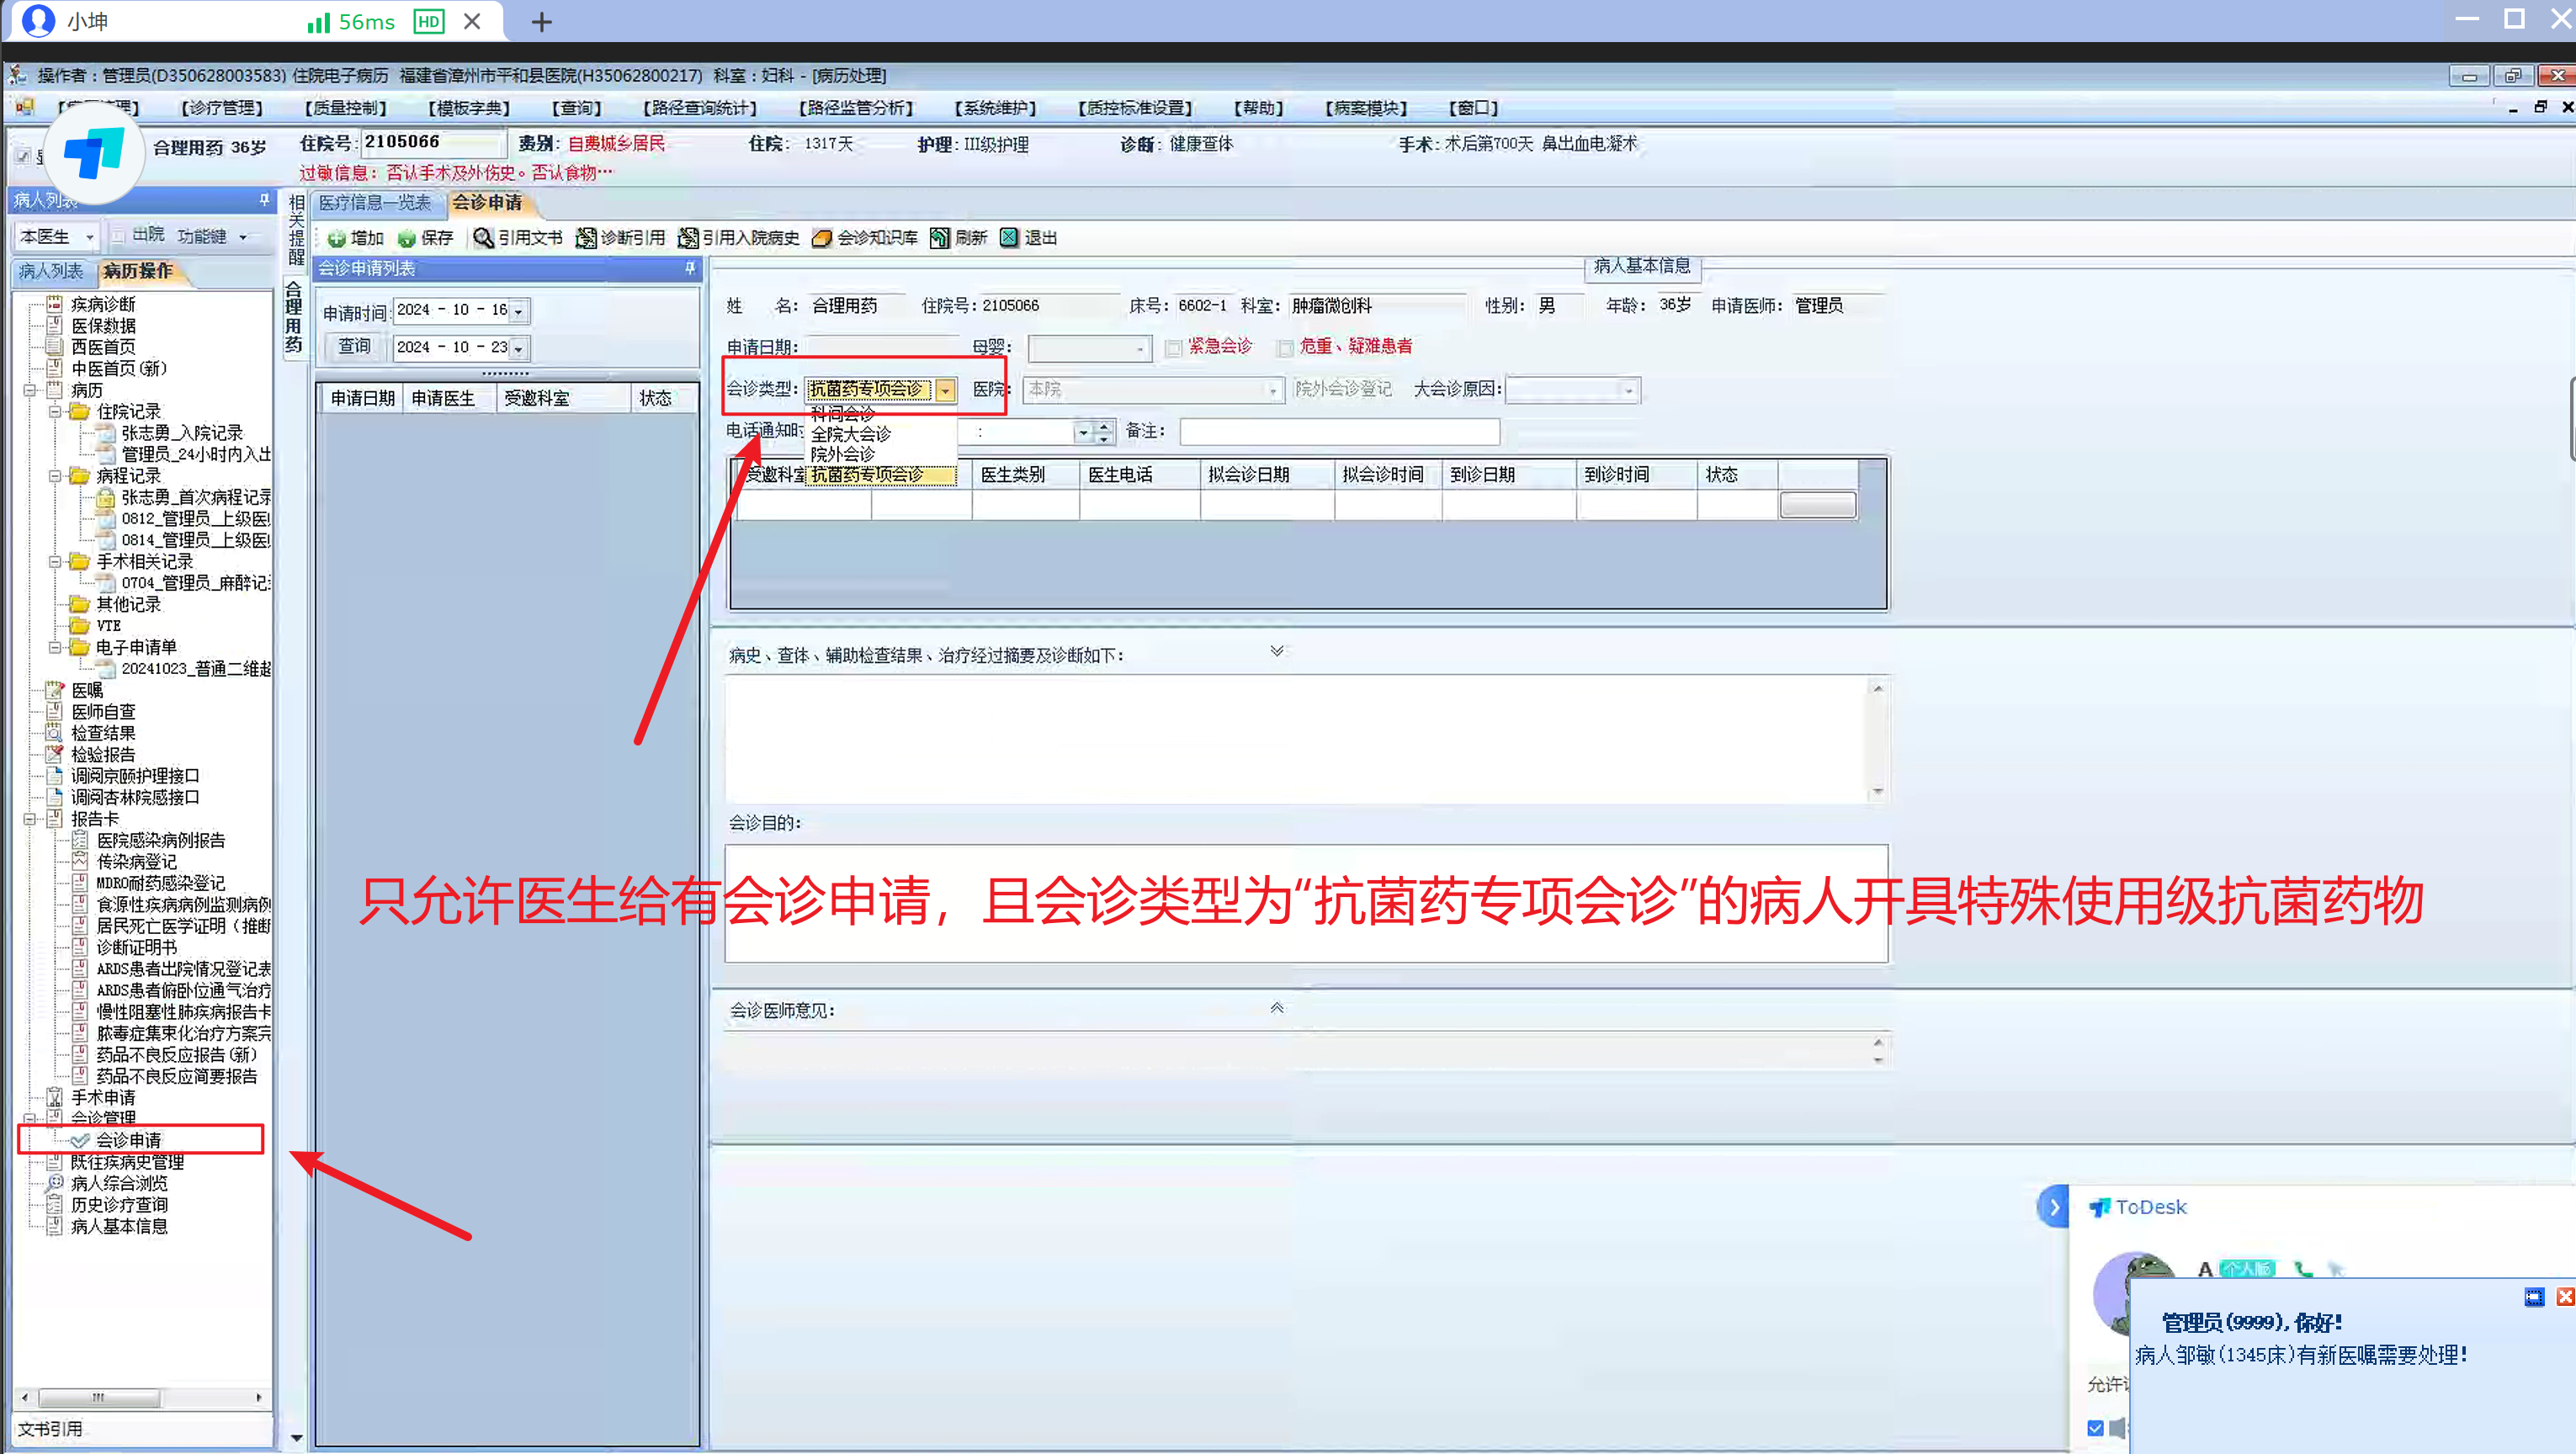Click the 保存 (save) toolbar icon
This screenshot has height=1454, width=2576.
407,238
